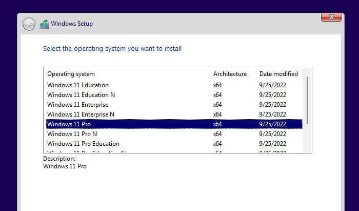Image resolution: width=359 pixels, height=211 pixels.
Task: Click 9/25/2022 in the Windows 11 Enterprise row
Action: [273, 105]
